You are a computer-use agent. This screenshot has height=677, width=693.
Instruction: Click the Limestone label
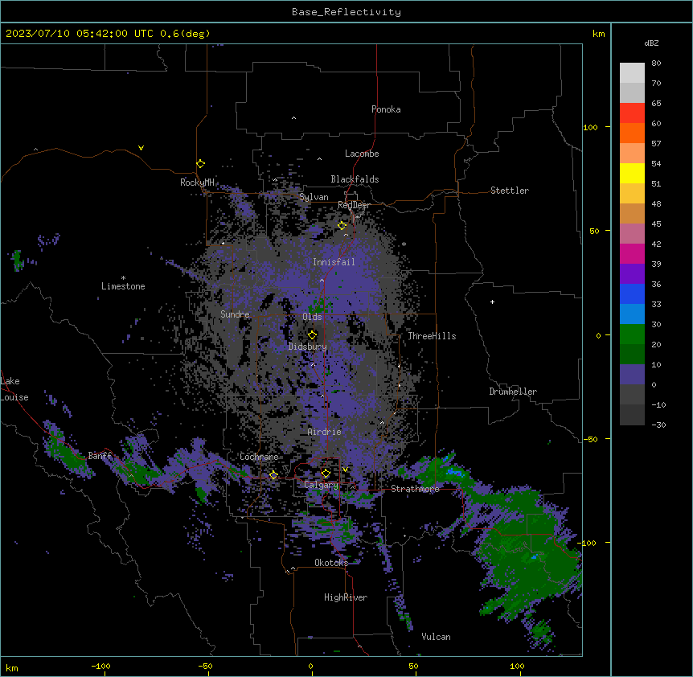123,286
